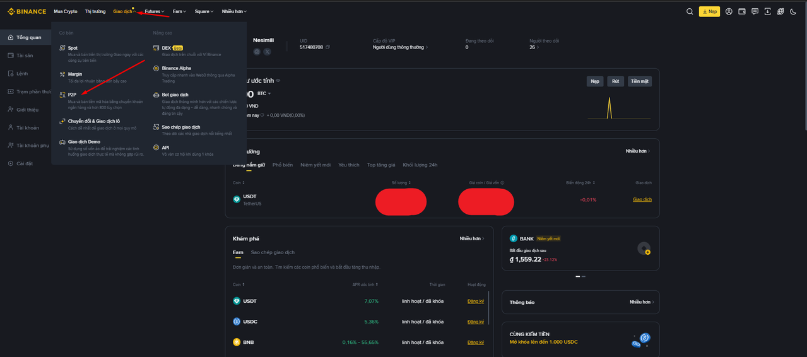Click the Giao dịch Demo icon
This screenshot has width=807, height=357.
[x=62, y=142]
